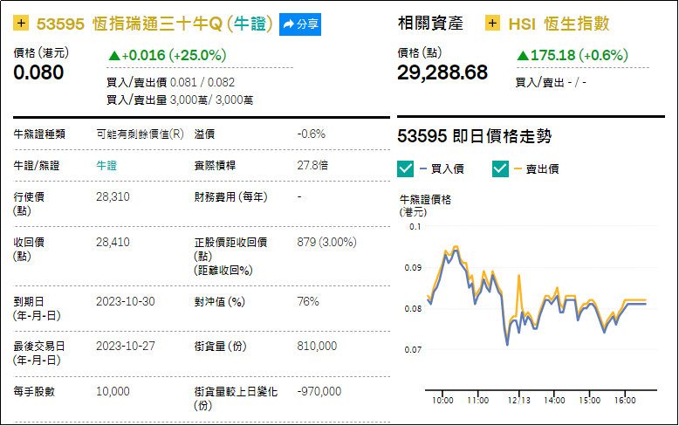Click the 牛證 link in 牛證/熊證 row
679x426 pixels.
point(106,165)
